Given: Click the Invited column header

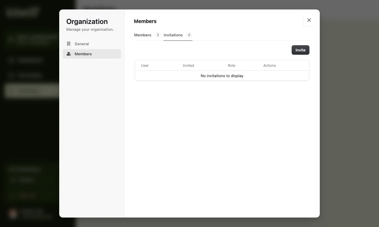Looking at the screenshot, I should tap(188, 66).
